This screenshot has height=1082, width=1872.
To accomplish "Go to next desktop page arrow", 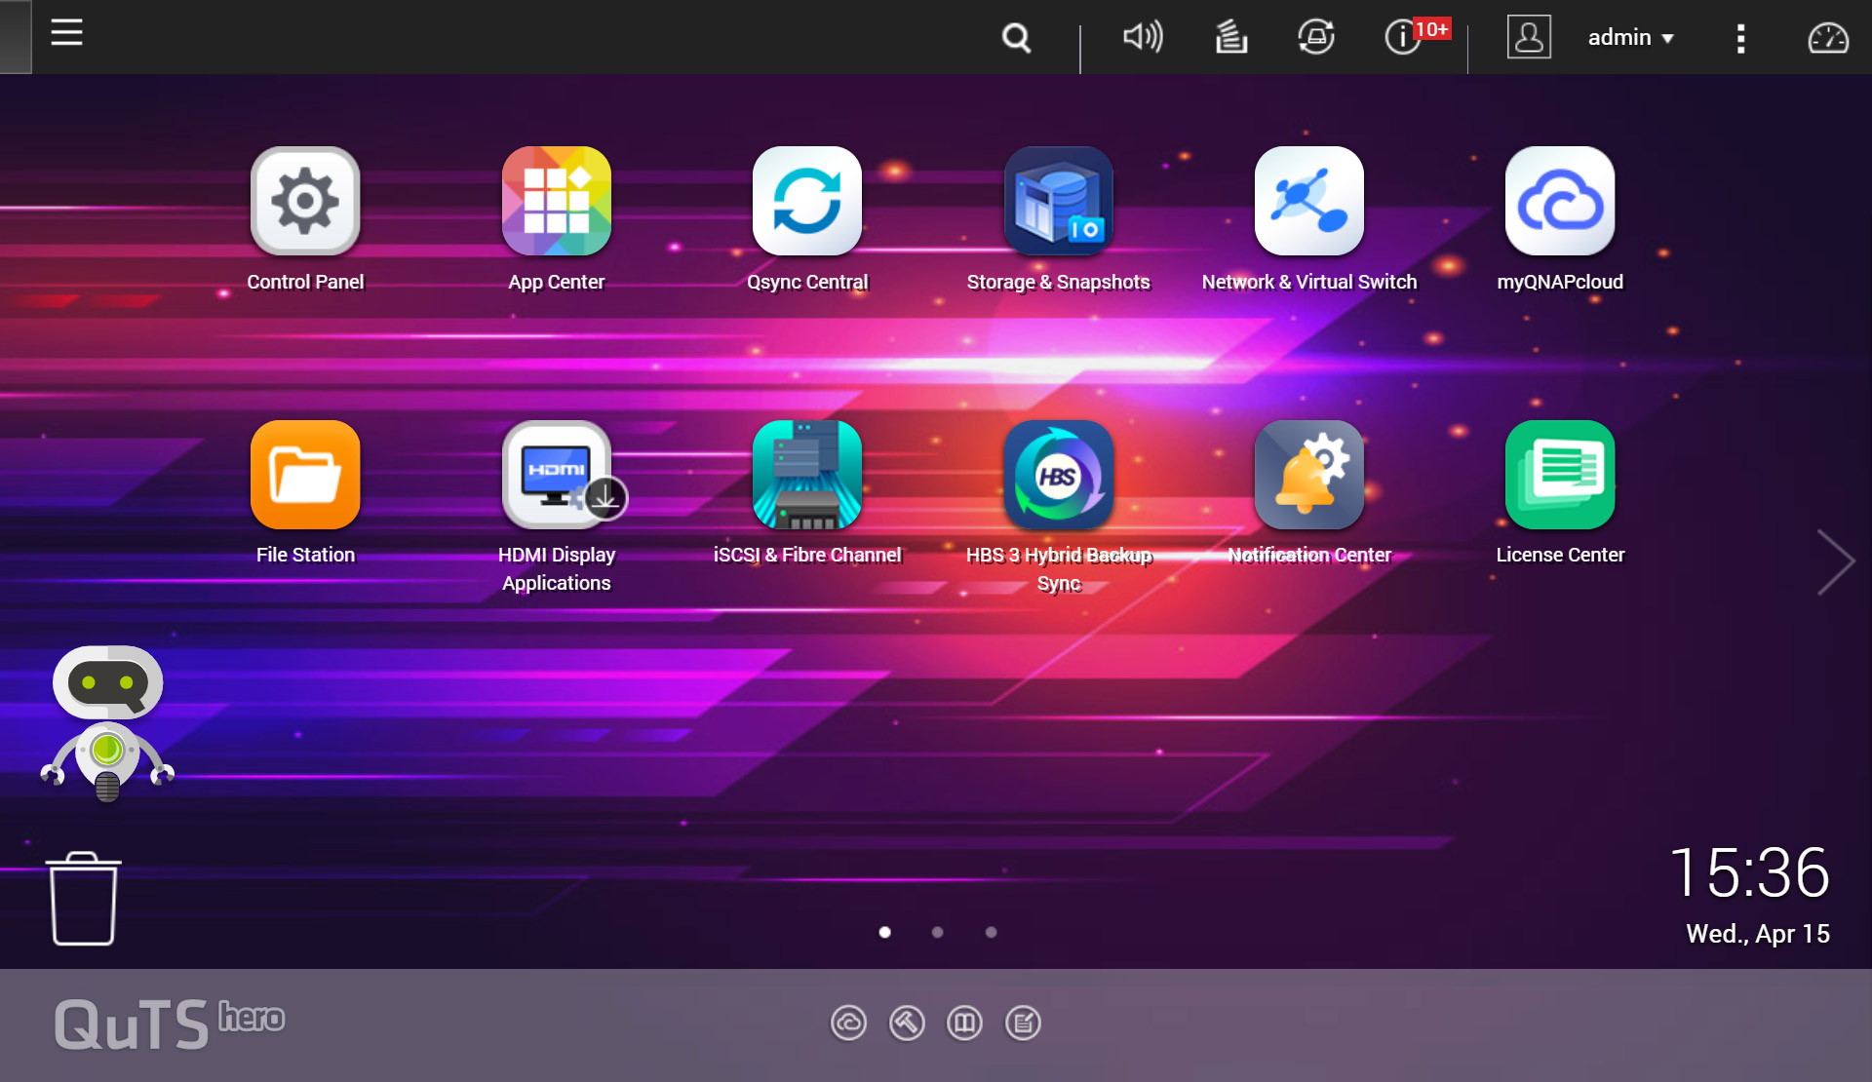I will [1835, 562].
